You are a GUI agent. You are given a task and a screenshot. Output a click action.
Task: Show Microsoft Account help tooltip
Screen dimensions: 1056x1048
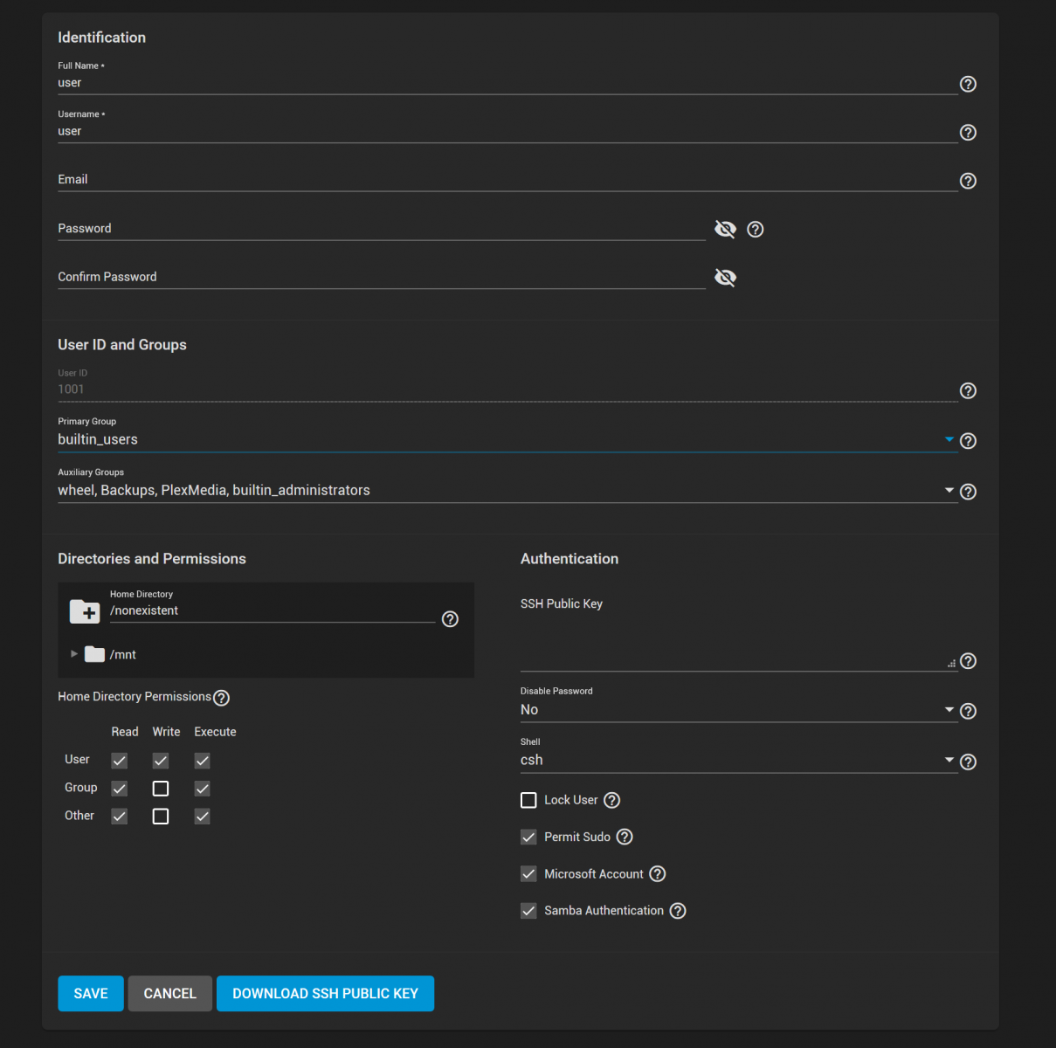[658, 873]
